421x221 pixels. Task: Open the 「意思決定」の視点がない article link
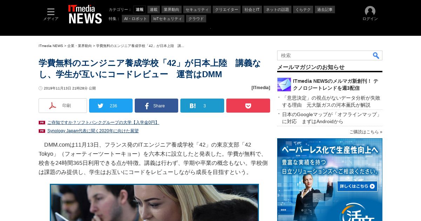point(331,101)
